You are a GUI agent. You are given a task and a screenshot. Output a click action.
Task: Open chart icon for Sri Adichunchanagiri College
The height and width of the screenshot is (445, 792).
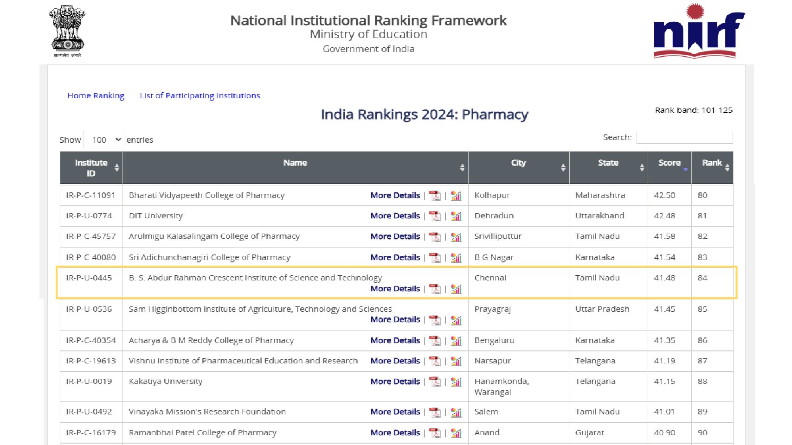[x=456, y=258]
